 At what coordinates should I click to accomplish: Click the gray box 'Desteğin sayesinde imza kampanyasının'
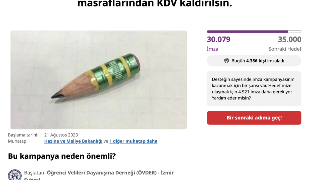click(x=254, y=88)
